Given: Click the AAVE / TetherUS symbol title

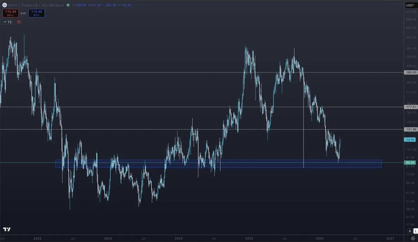Looking at the screenshot, I should tap(23, 5).
